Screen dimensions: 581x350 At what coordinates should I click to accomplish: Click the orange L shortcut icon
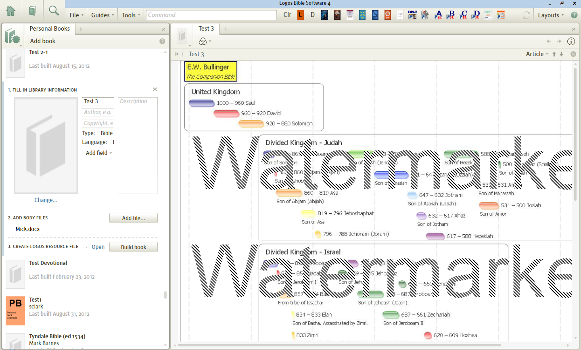301,15
